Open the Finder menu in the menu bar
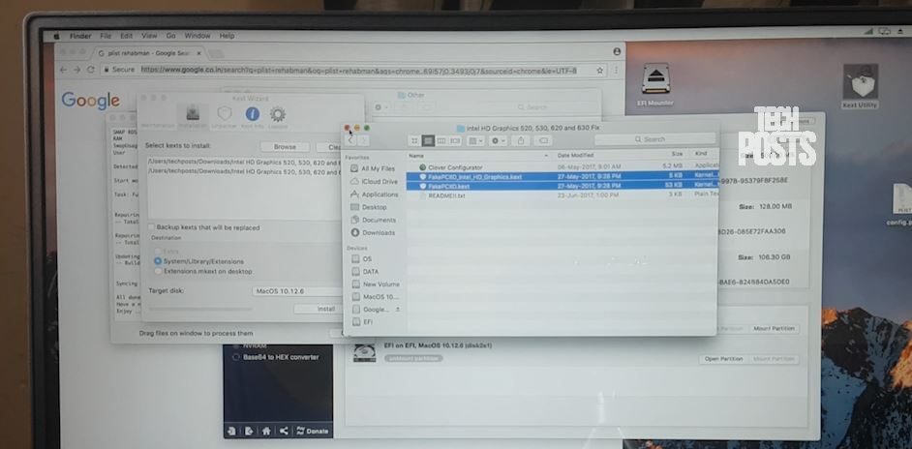This screenshot has height=449, width=912. (80, 36)
